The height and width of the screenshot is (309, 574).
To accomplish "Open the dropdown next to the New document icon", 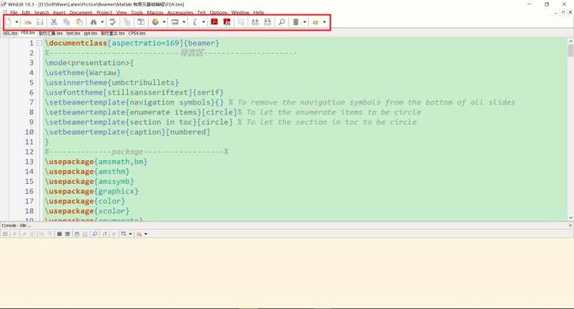I will pyautogui.click(x=16, y=22).
